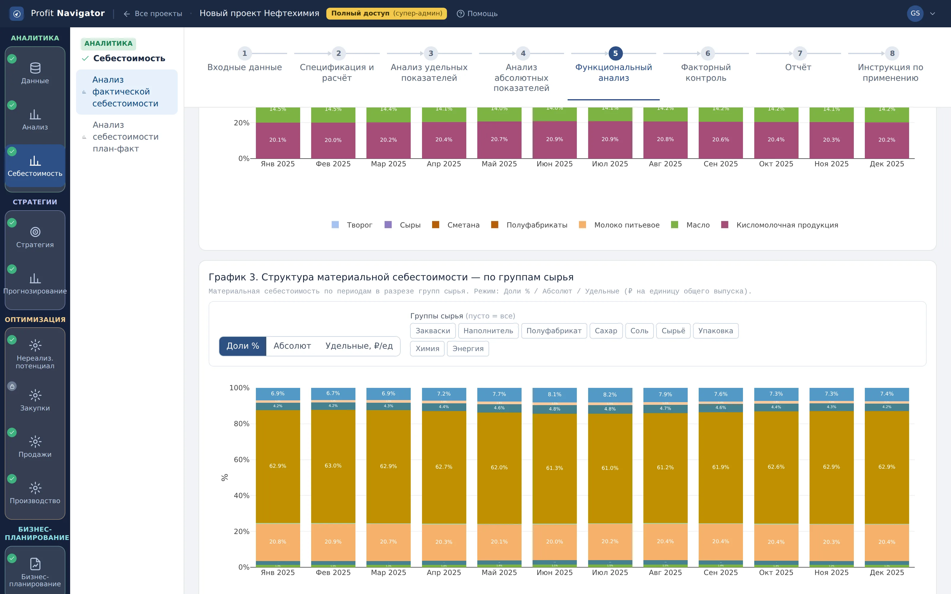
Task: Toggle Энергия raw material group filter
Action: pos(468,348)
